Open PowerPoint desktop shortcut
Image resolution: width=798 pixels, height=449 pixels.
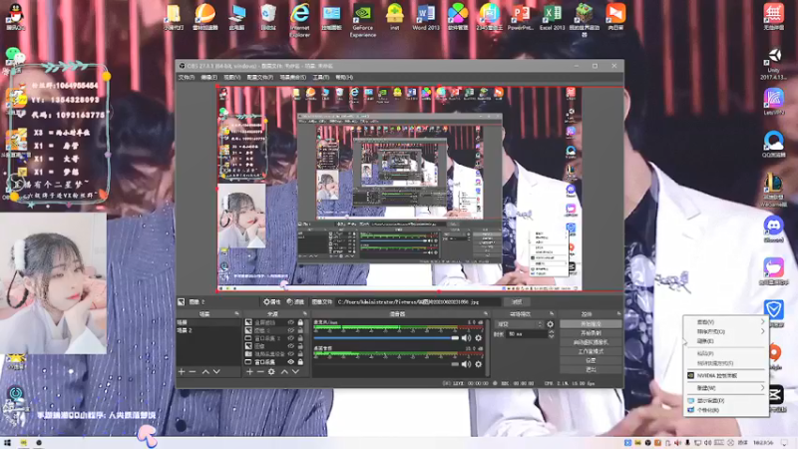(520, 17)
